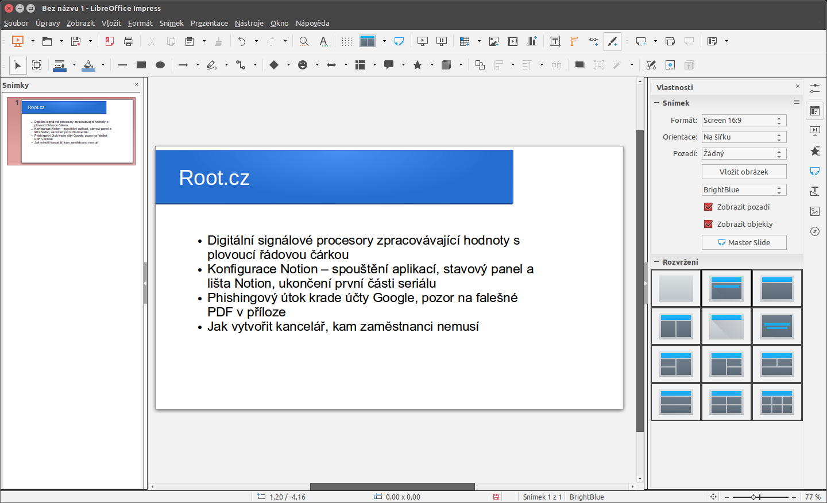Image resolution: width=827 pixels, height=503 pixels.
Task: Disable Zobrazit objekty
Action: [x=708, y=224]
